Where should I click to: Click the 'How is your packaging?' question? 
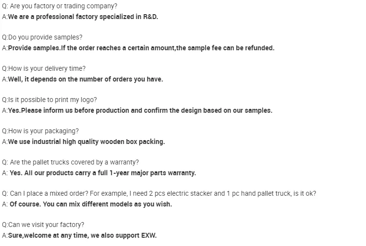(x=40, y=131)
